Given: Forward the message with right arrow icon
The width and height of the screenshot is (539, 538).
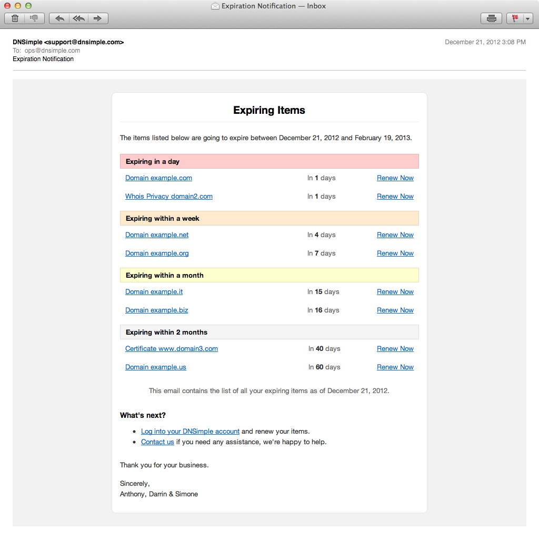Looking at the screenshot, I should (98, 18).
